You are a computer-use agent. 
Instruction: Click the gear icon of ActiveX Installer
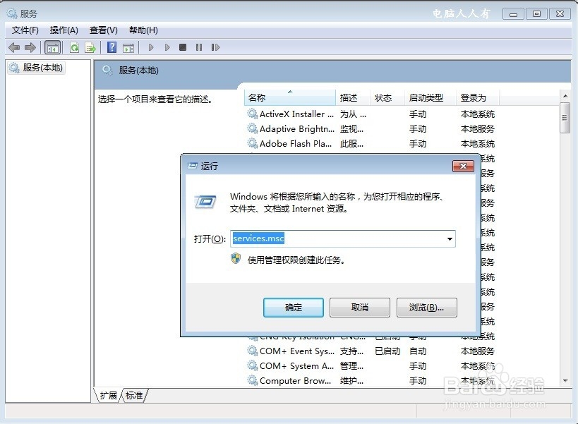pos(253,114)
